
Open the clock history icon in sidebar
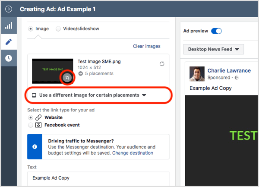coord(9,58)
